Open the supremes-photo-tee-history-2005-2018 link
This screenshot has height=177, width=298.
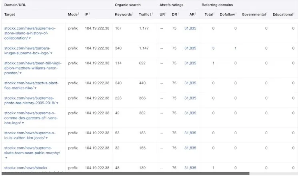30,100
